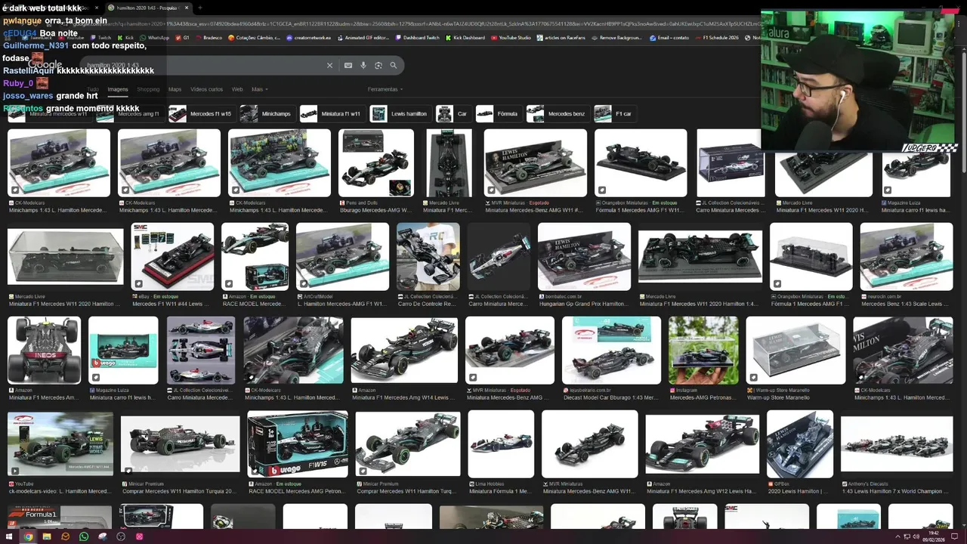Open the G1 bookmark

click(182, 38)
